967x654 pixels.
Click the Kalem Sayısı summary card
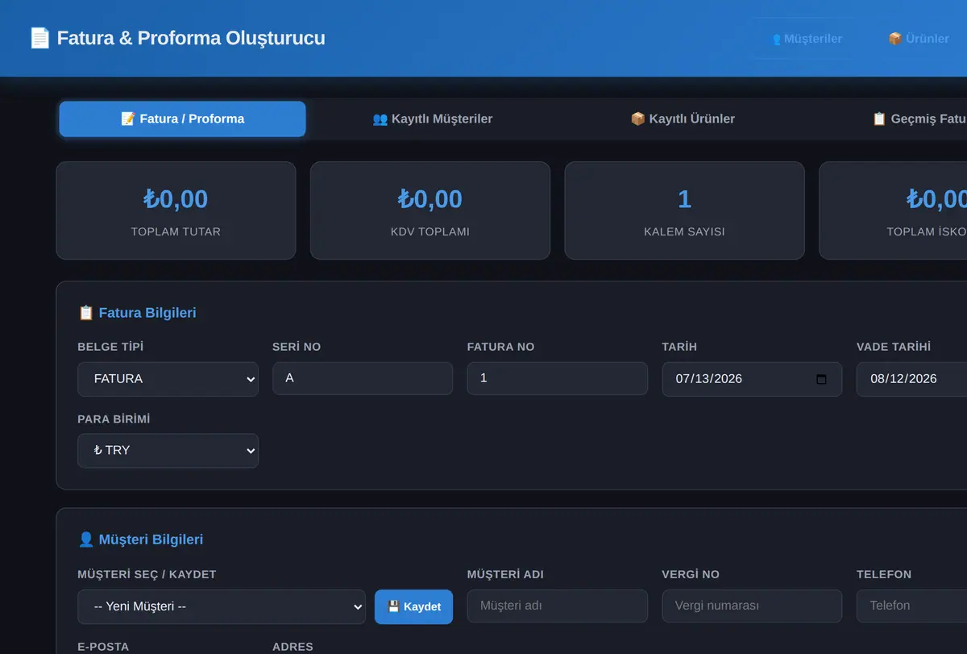point(684,210)
